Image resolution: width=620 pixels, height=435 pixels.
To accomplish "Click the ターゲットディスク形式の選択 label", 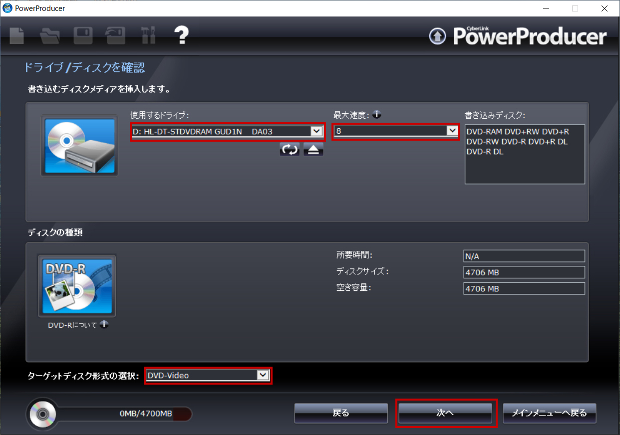I will pyautogui.click(x=83, y=376).
